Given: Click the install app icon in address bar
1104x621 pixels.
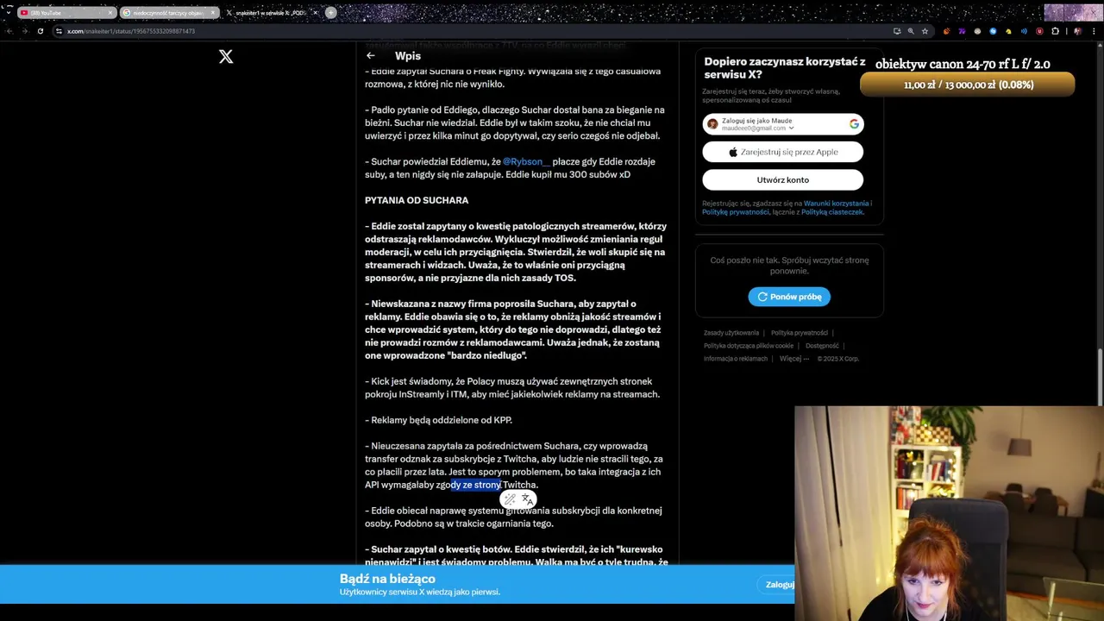Looking at the screenshot, I should [897, 31].
